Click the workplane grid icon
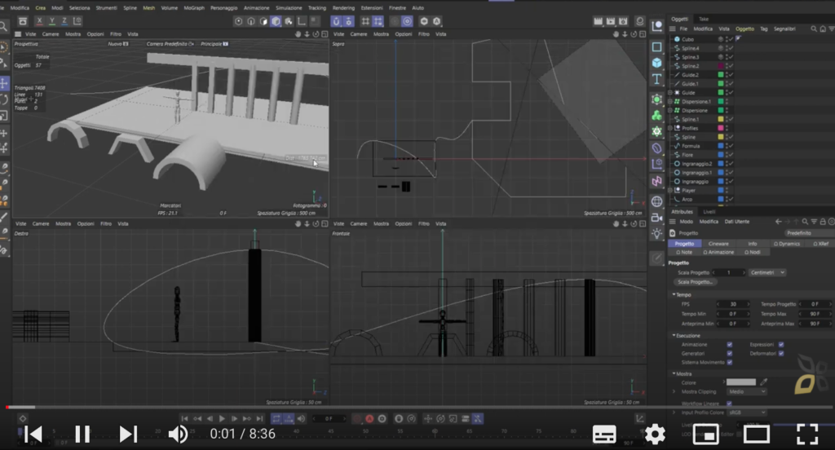Viewport: 835px width, 450px height. tap(365, 21)
